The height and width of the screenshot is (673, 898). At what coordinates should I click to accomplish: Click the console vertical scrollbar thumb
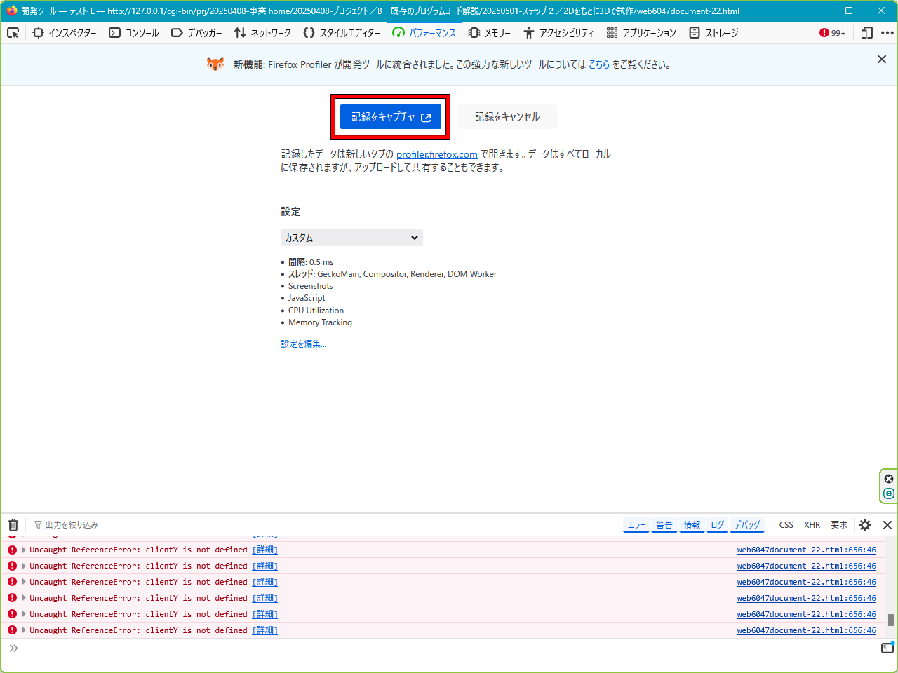[x=891, y=620]
